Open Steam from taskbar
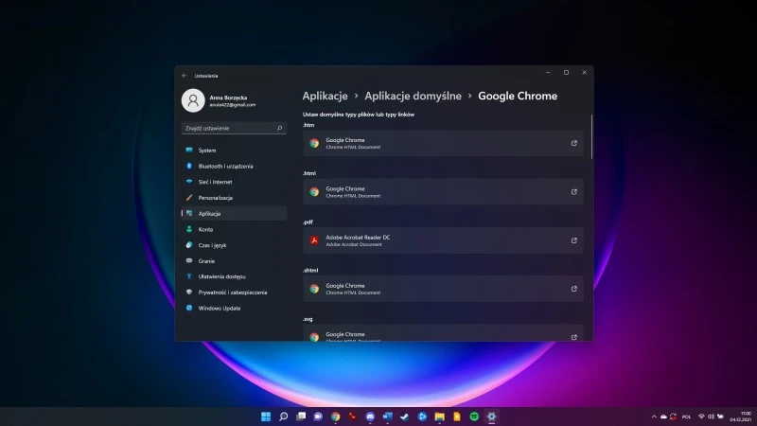 [x=405, y=417]
